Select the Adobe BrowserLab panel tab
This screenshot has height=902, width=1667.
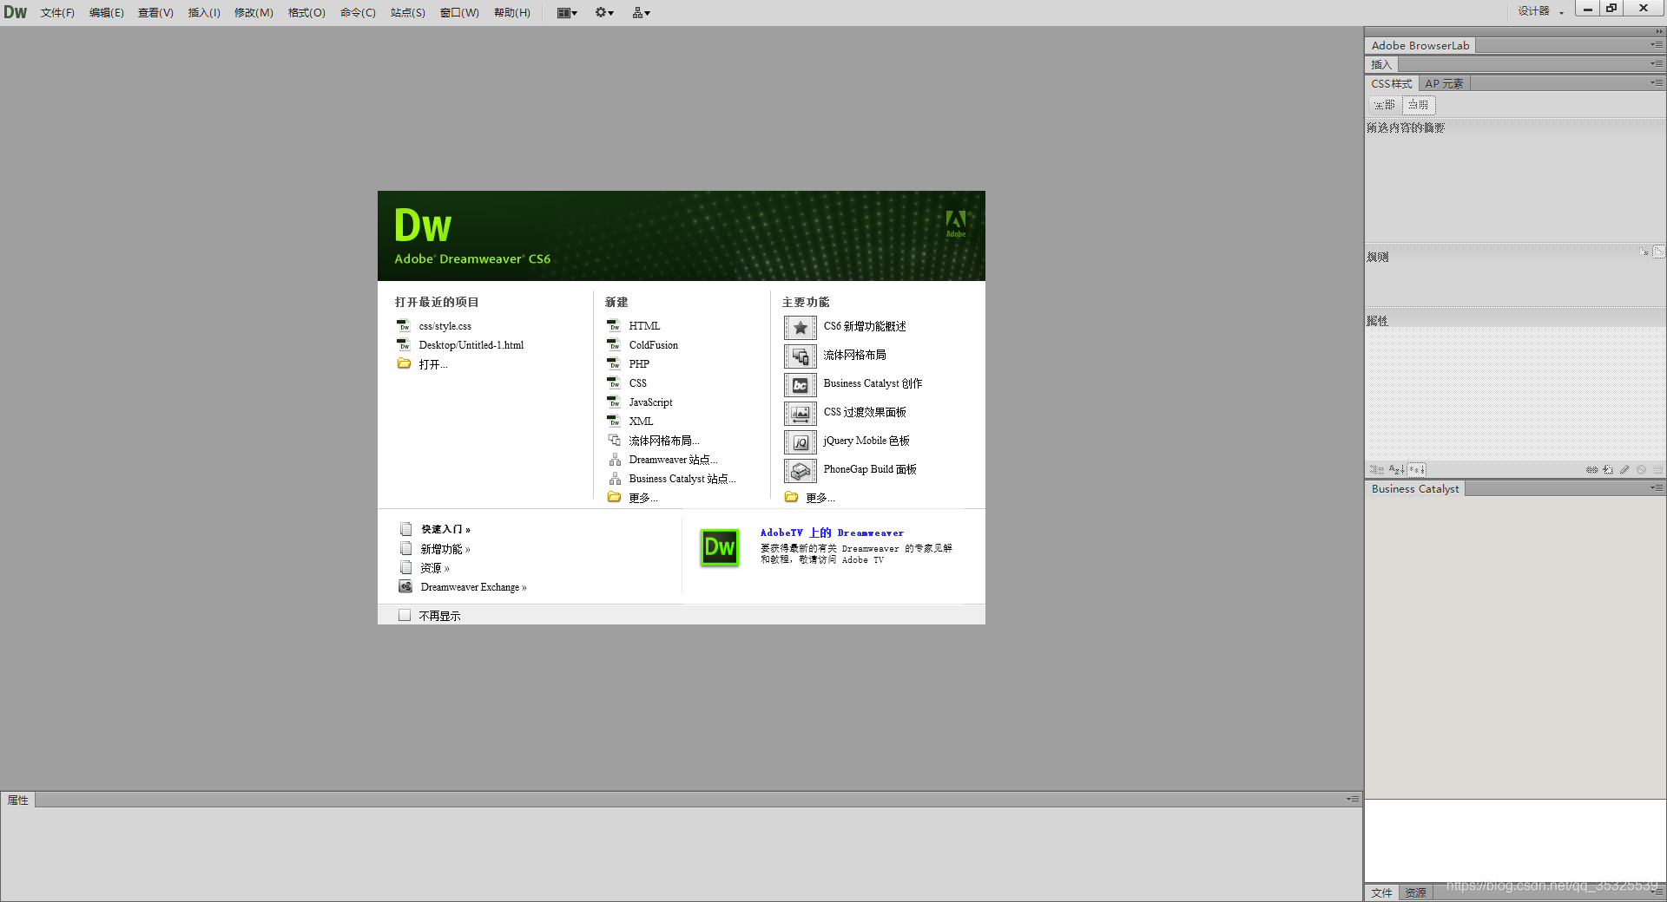click(x=1420, y=45)
